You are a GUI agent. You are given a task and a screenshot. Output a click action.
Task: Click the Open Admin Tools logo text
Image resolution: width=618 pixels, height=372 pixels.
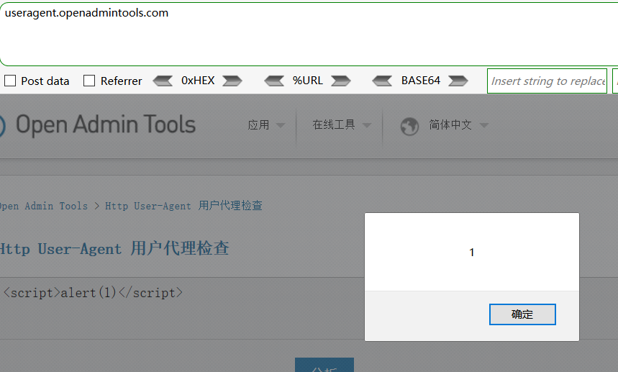coord(106,124)
